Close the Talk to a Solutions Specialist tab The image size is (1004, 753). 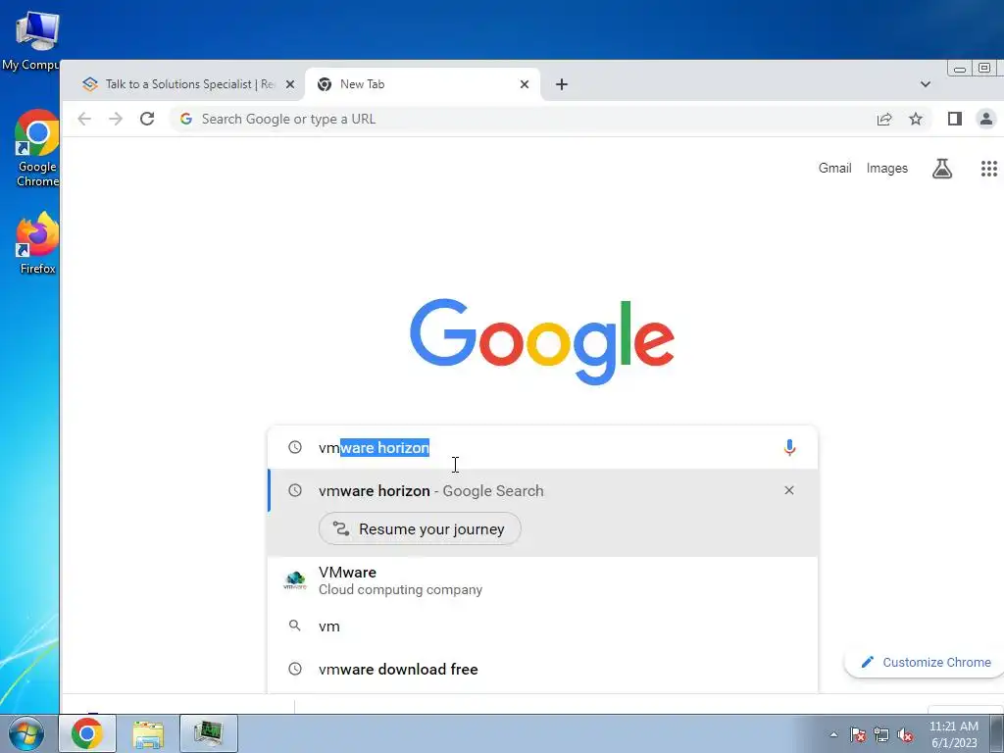pyautogui.click(x=290, y=84)
